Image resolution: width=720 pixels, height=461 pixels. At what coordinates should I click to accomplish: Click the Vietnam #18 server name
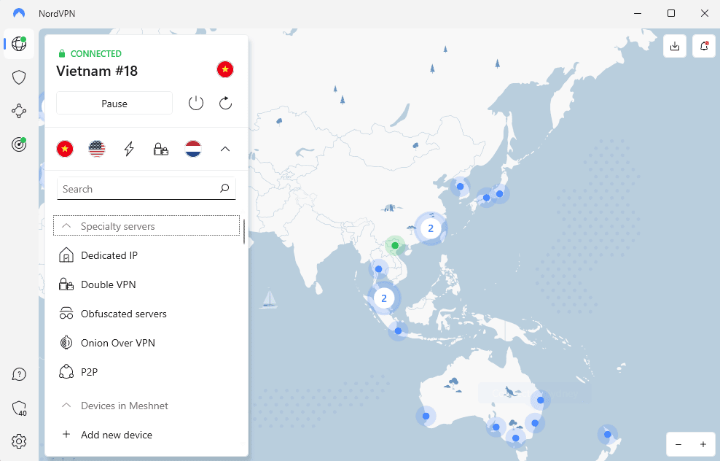[x=97, y=71]
